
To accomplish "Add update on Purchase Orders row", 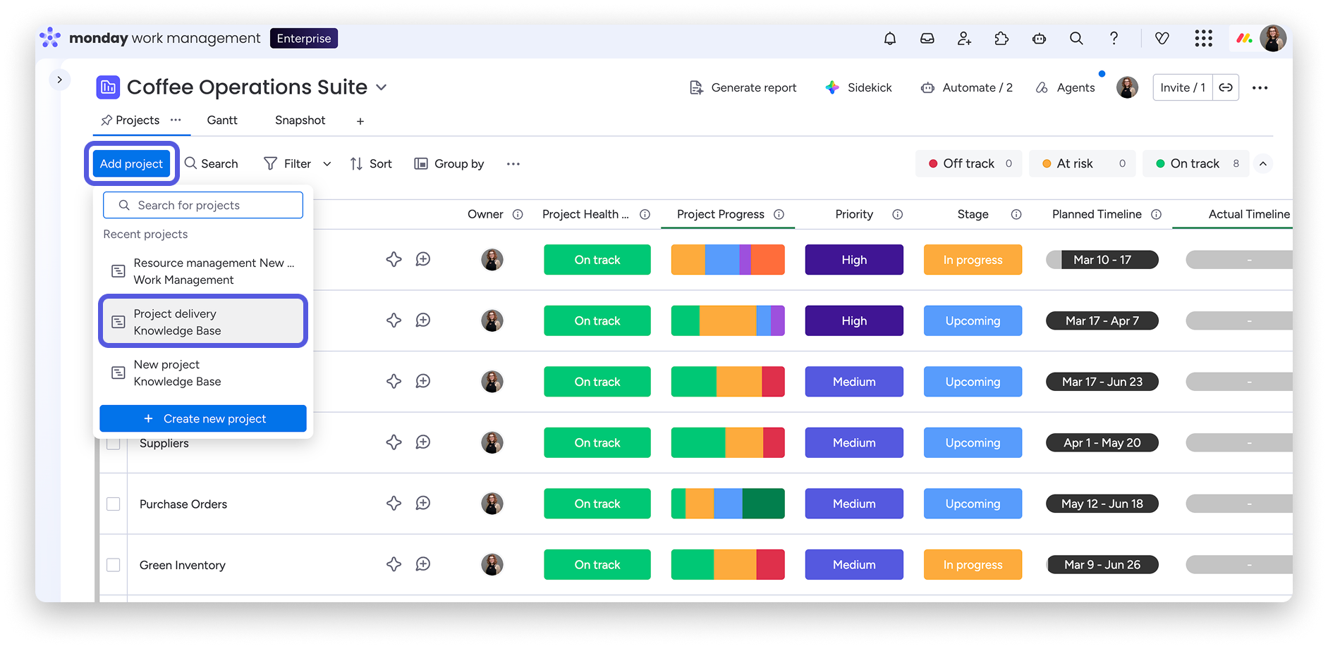I will pos(423,504).
